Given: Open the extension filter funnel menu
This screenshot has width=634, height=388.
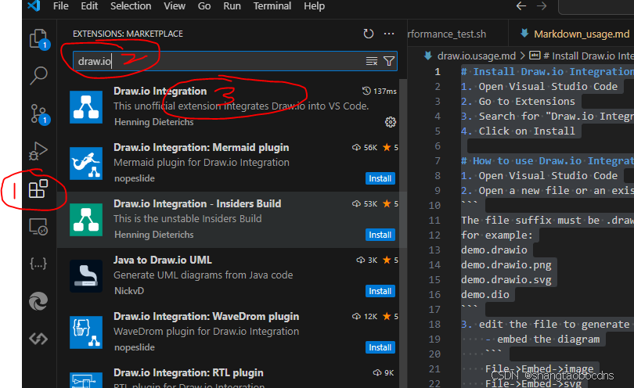Looking at the screenshot, I should 389,61.
